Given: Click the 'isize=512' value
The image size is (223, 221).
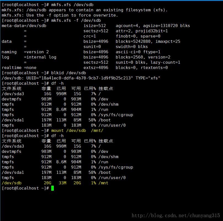Looking at the screenshot, I should (x=95, y=26).
